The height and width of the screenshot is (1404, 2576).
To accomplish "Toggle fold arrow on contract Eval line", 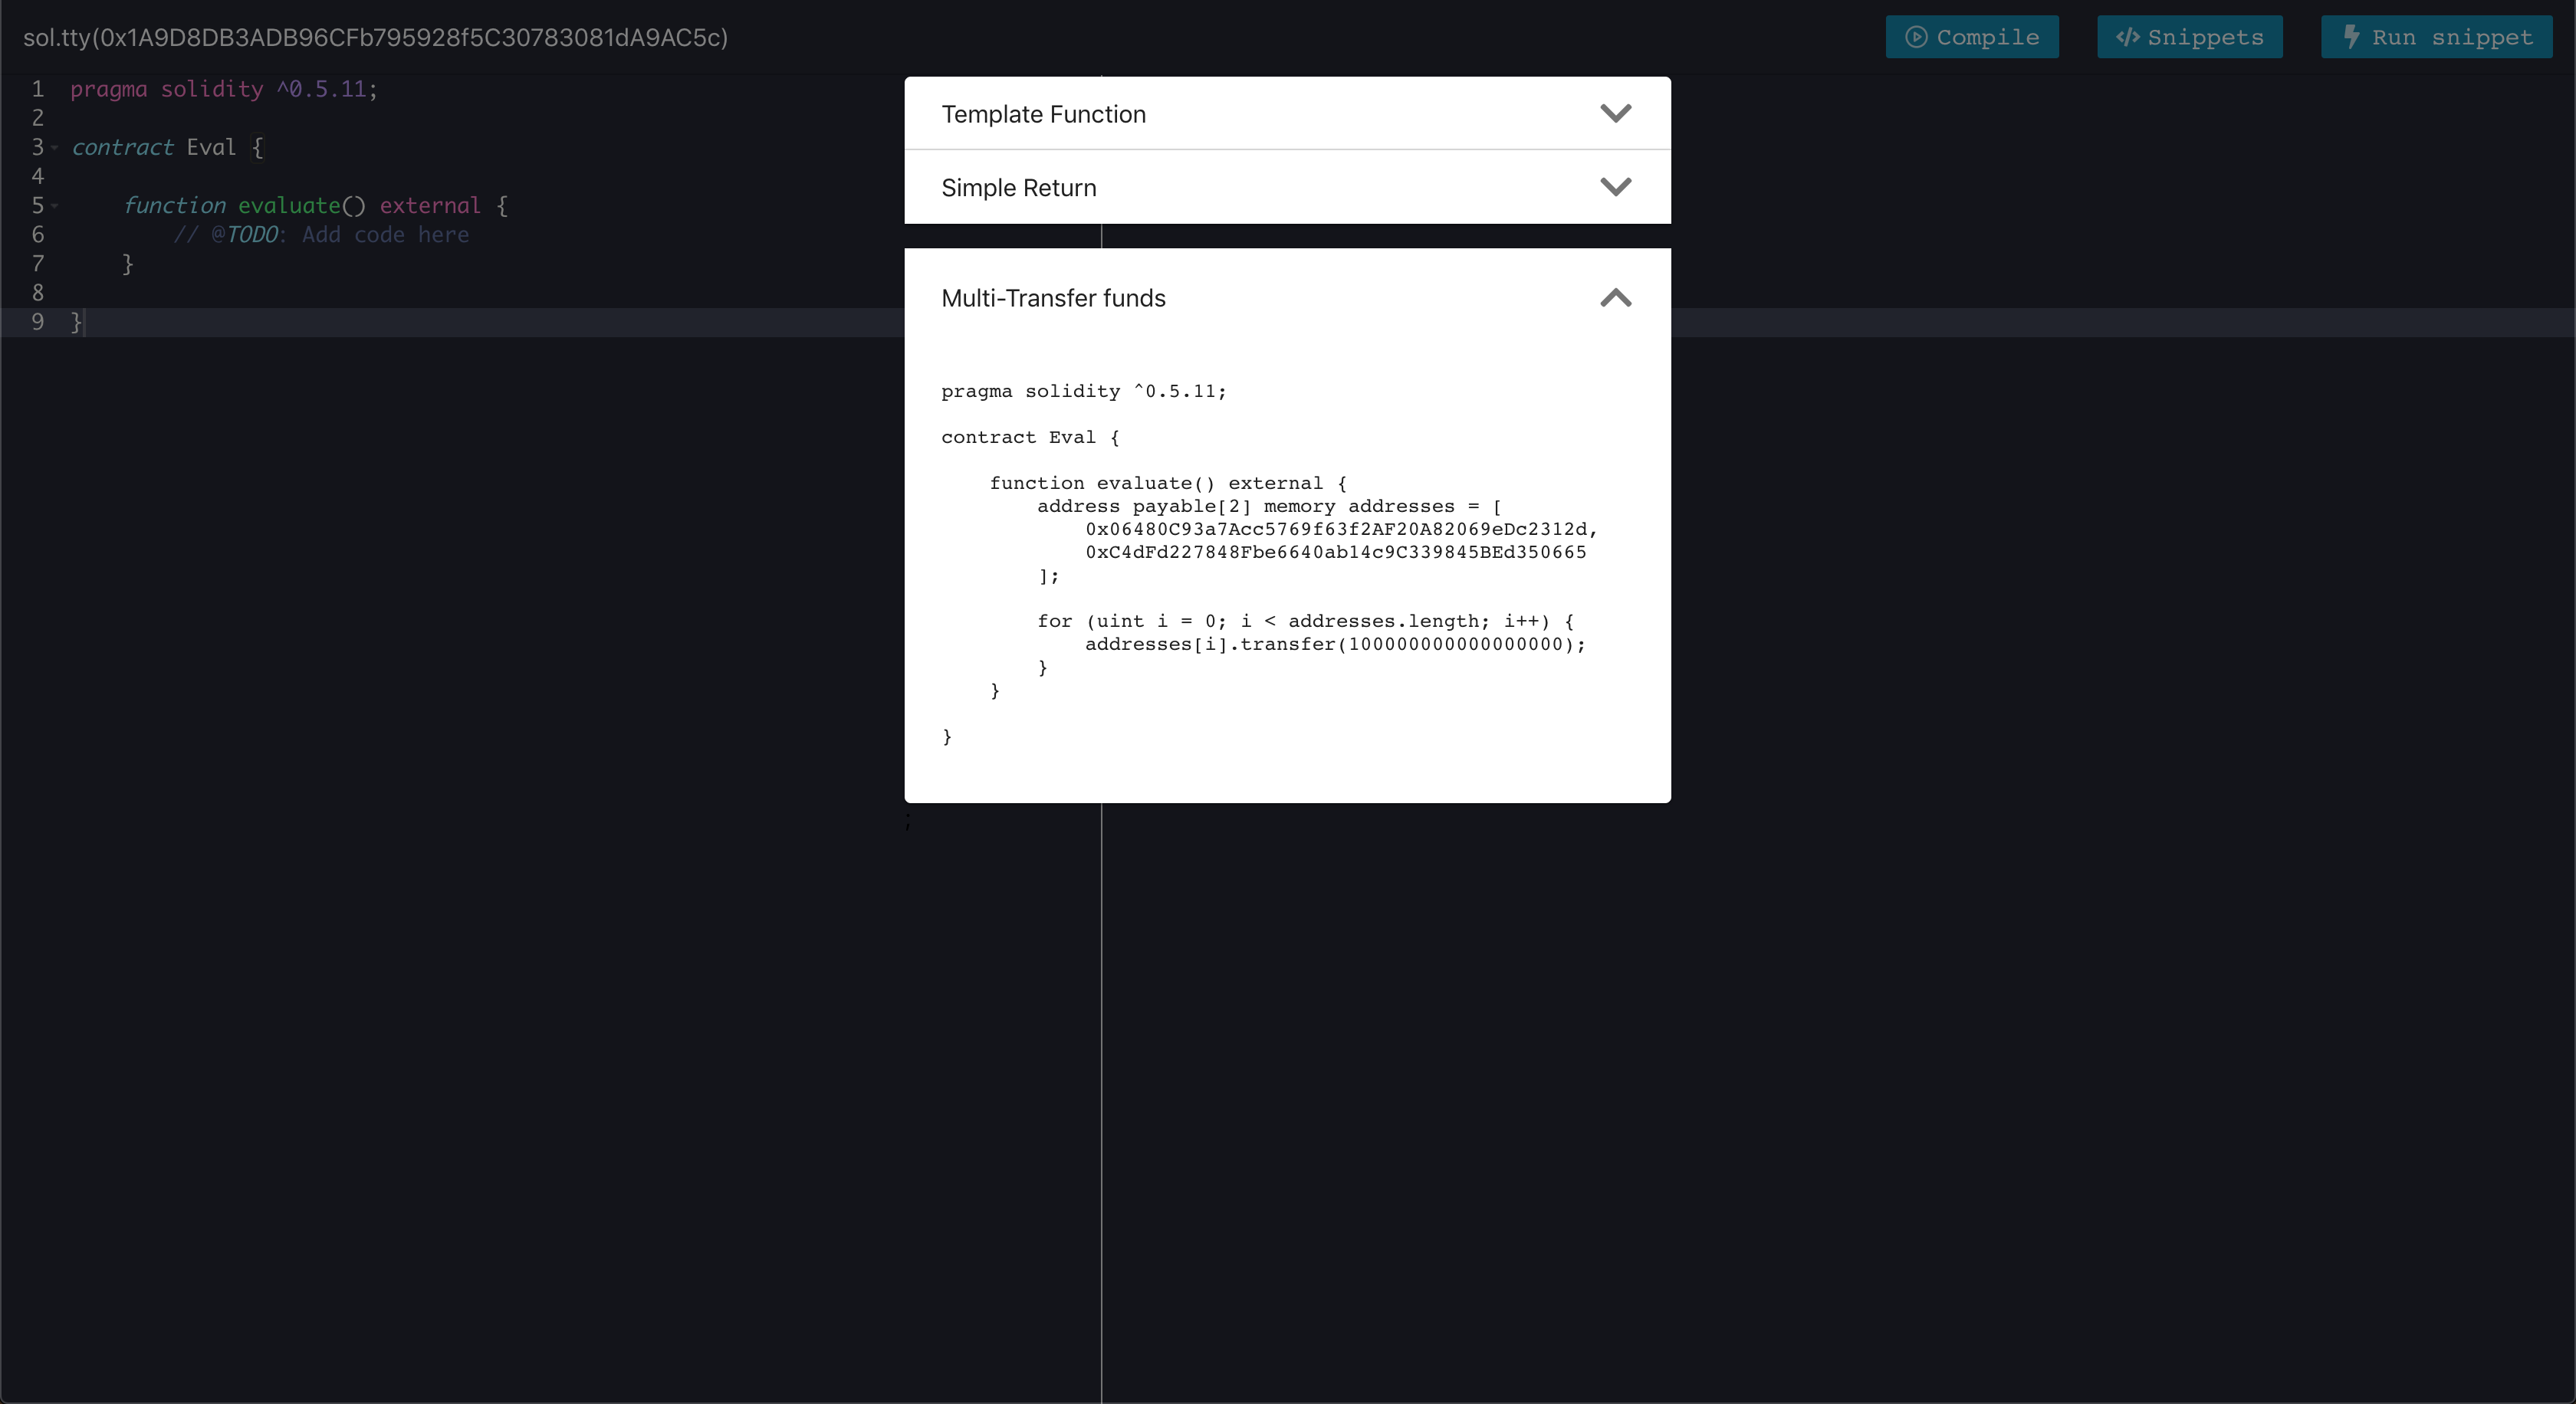I will [55, 148].
